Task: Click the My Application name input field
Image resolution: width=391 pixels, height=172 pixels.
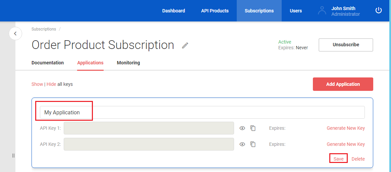Action: click(x=202, y=112)
